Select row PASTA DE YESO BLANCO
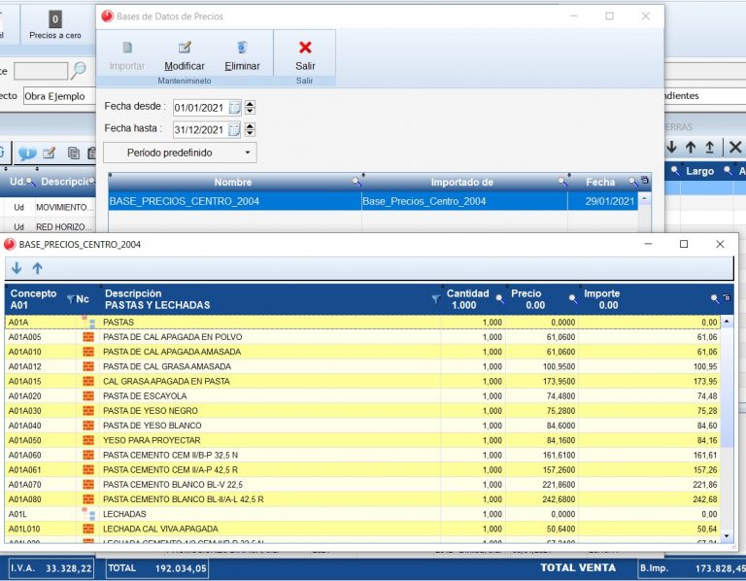Image resolution: width=746 pixels, height=581 pixels. point(362,426)
